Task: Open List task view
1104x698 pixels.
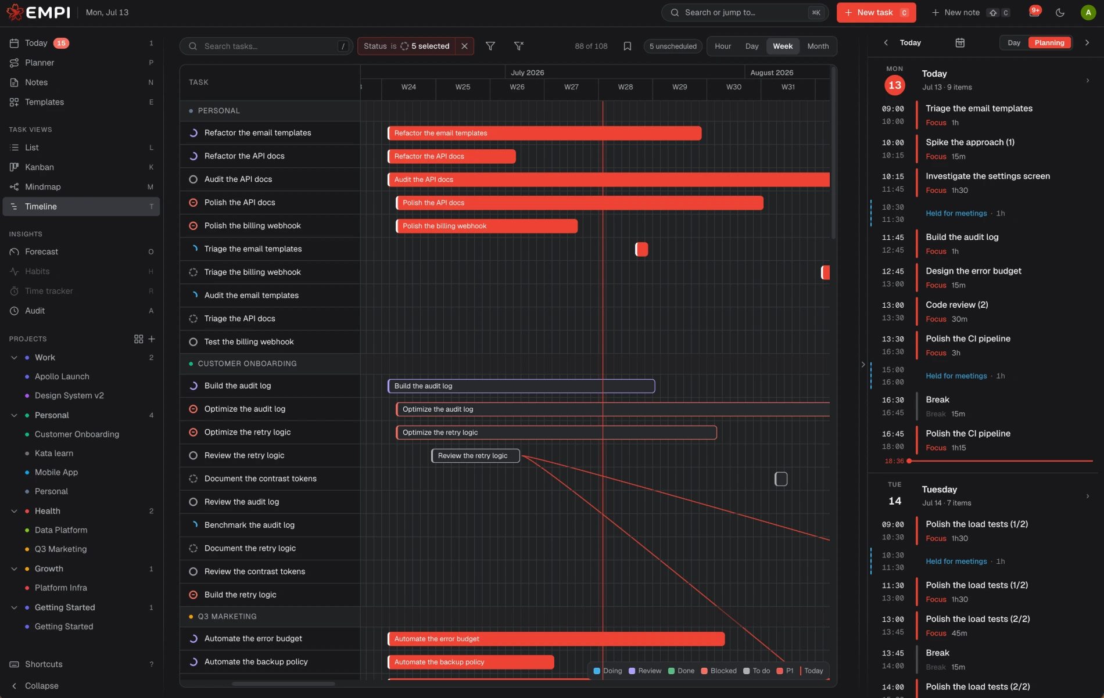Action: 81,147
